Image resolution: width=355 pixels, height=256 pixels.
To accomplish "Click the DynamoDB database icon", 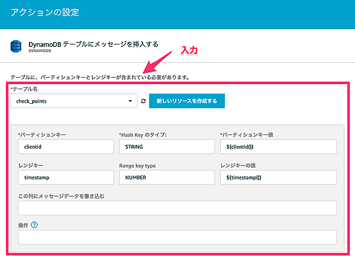I will 17,47.
